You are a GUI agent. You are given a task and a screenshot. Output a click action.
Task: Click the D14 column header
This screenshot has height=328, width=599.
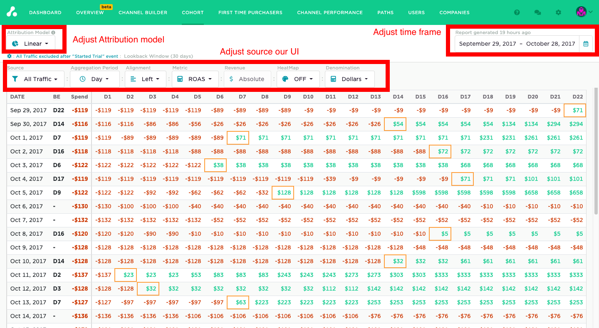(398, 97)
